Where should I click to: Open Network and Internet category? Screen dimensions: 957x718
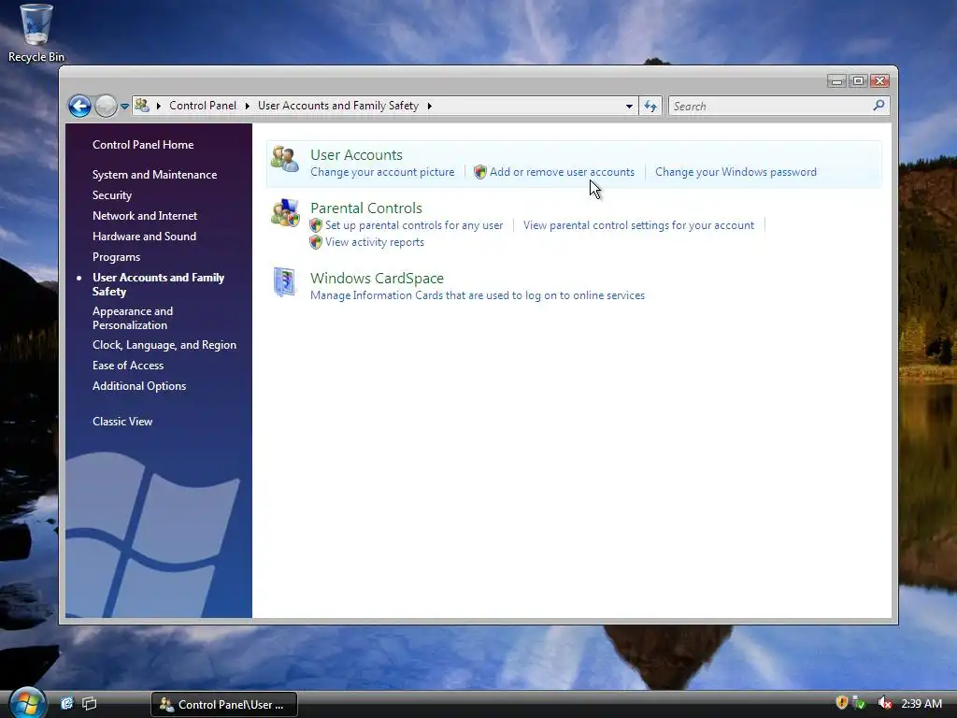click(x=145, y=216)
